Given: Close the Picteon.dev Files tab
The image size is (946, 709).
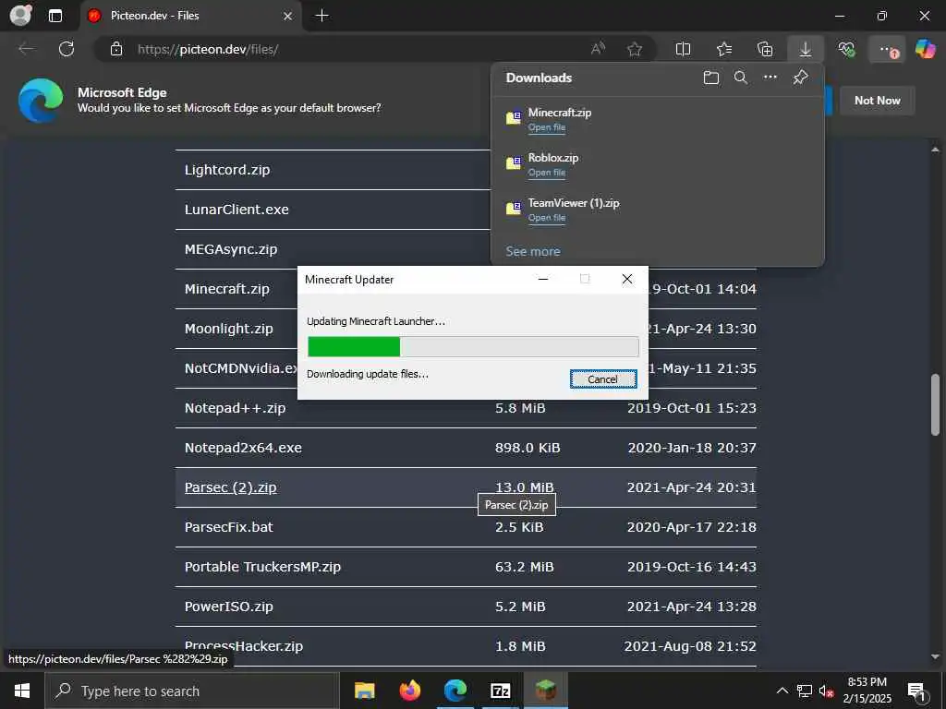Looking at the screenshot, I should (288, 16).
